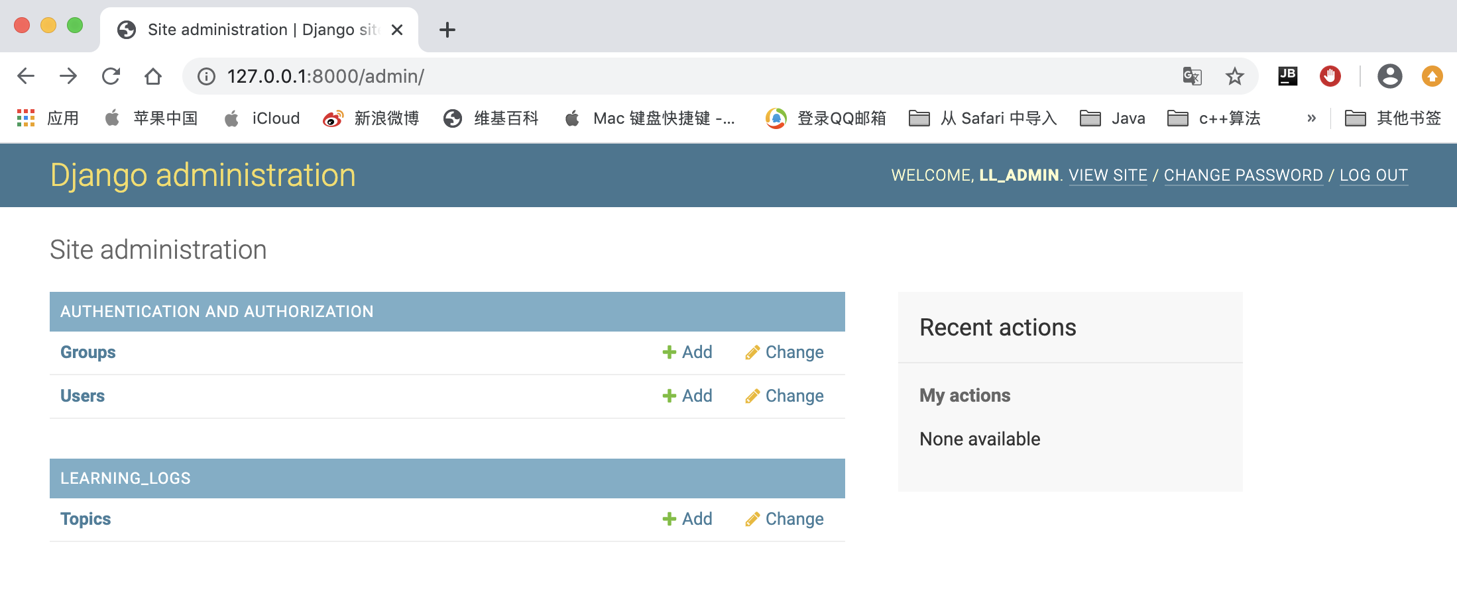Viewport: 1457px width, 589px height.
Task: Open the Topics model link
Action: (x=86, y=519)
